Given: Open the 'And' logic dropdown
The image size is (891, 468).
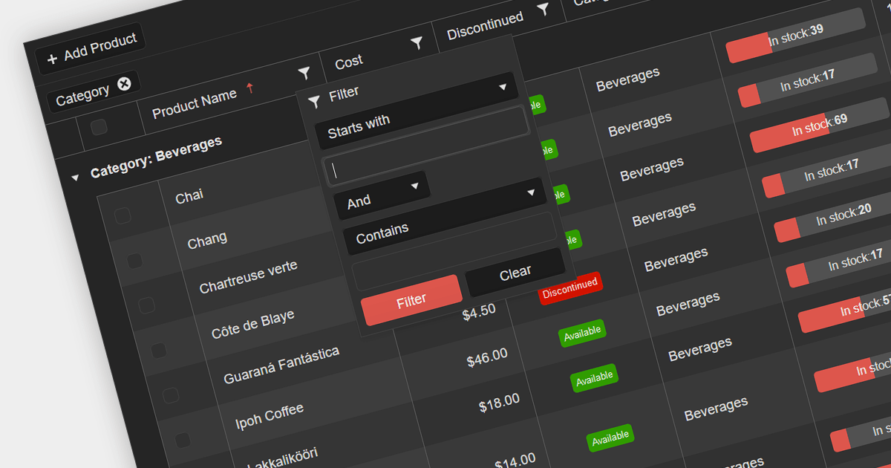Looking at the screenshot, I should tap(382, 196).
